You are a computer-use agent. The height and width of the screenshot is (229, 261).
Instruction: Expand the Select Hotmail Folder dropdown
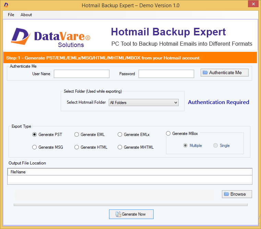[x=176, y=103]
